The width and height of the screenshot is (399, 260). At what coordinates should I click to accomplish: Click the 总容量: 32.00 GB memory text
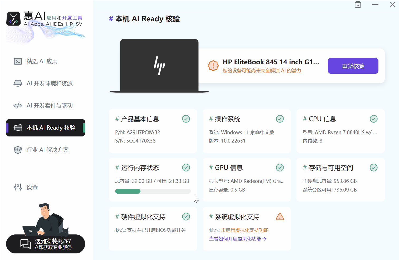click(152, 181)
